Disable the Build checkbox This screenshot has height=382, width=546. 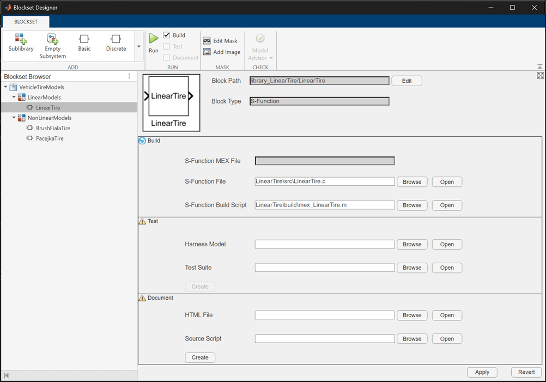coord(167,35)
